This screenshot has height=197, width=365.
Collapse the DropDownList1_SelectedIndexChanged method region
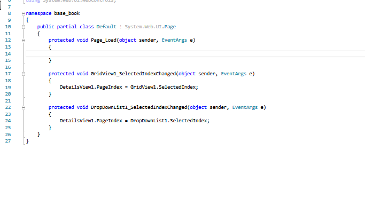click(24, 108)
